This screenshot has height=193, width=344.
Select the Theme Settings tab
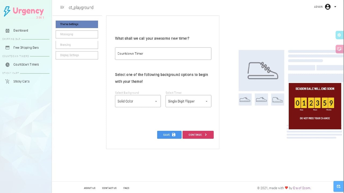[77, 24]
